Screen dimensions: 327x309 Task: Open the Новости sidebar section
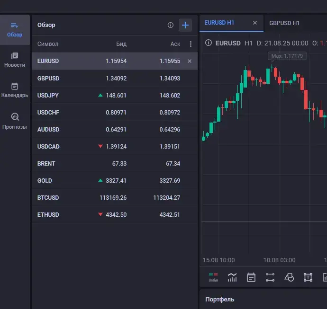coord(15,60)
